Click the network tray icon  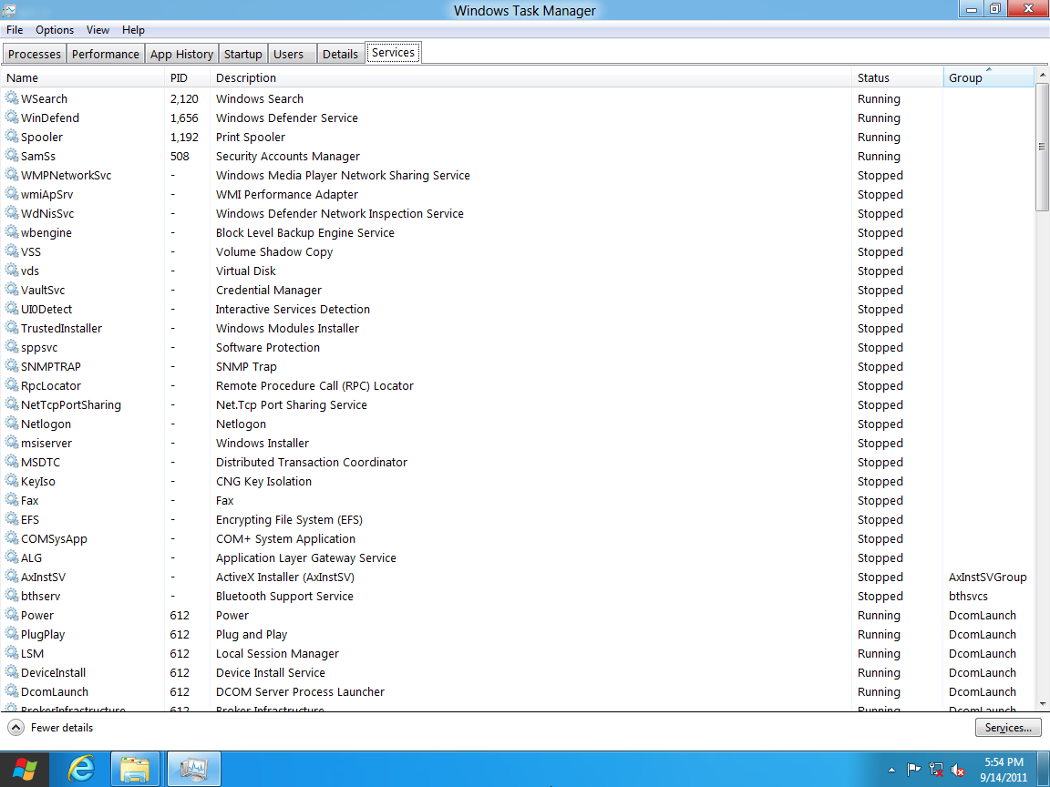point(936,771)
